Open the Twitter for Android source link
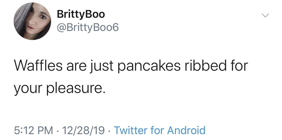 tap(160, 130)
